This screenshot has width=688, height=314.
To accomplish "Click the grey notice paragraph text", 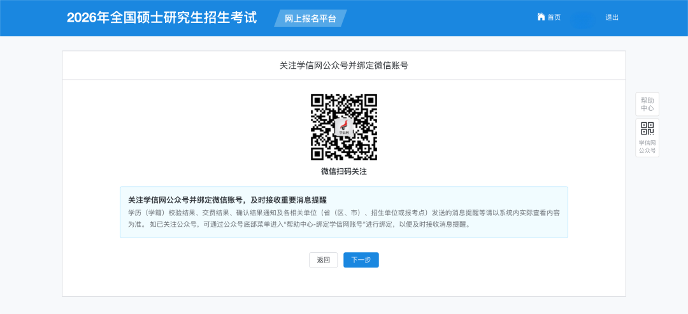I will pos(343,218).
